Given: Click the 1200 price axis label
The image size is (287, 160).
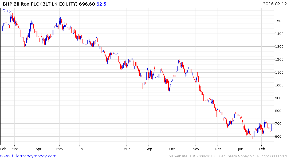Looking at the screenshot, I should 279,59.
